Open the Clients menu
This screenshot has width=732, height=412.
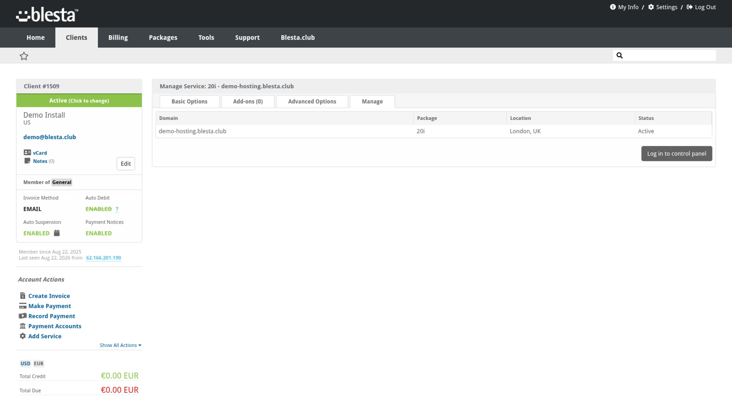tap(76, 37)
